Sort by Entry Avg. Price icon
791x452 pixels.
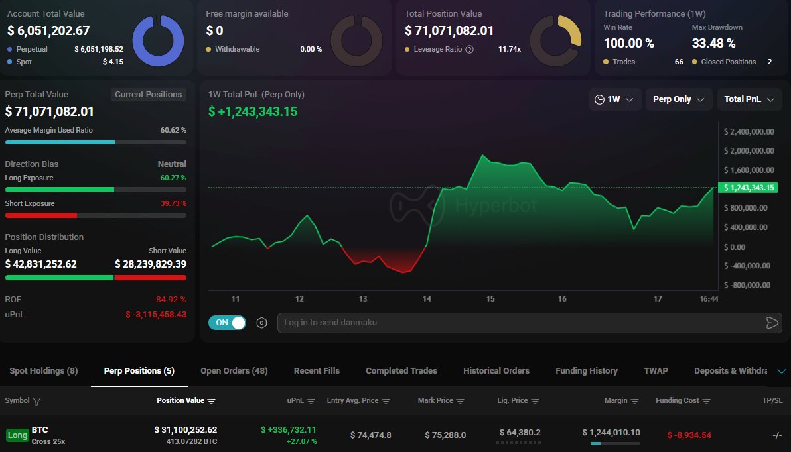click(386, 401)
